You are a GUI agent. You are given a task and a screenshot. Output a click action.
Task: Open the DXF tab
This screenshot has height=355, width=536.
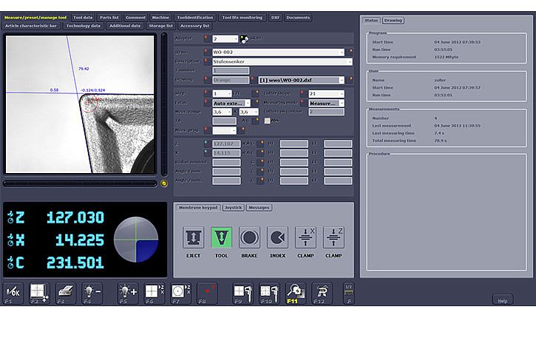click(275, 18)
